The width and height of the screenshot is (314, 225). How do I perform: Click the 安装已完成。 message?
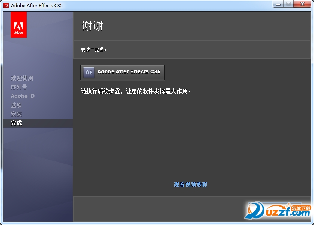tap(94, 50)
